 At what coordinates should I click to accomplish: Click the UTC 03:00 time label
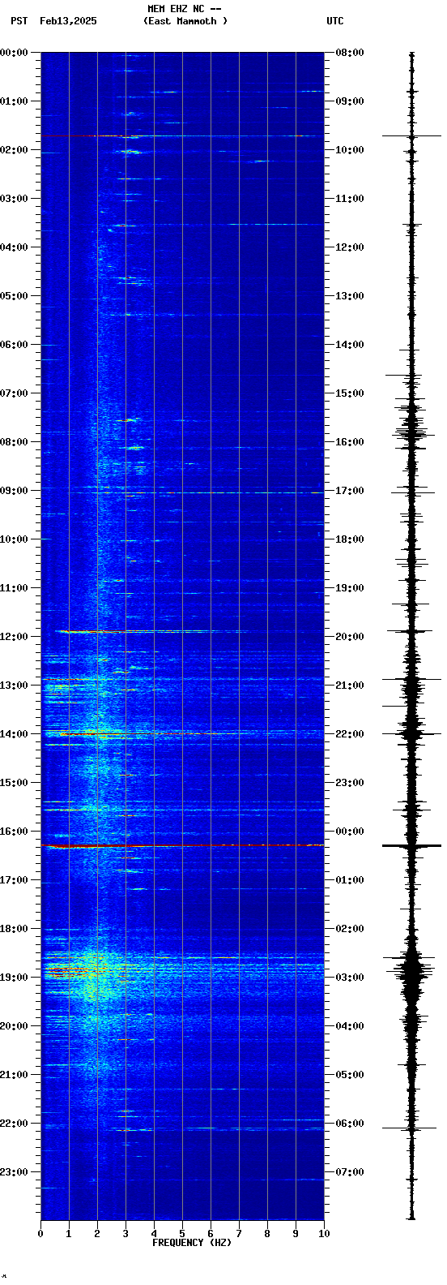click(350, 978)
